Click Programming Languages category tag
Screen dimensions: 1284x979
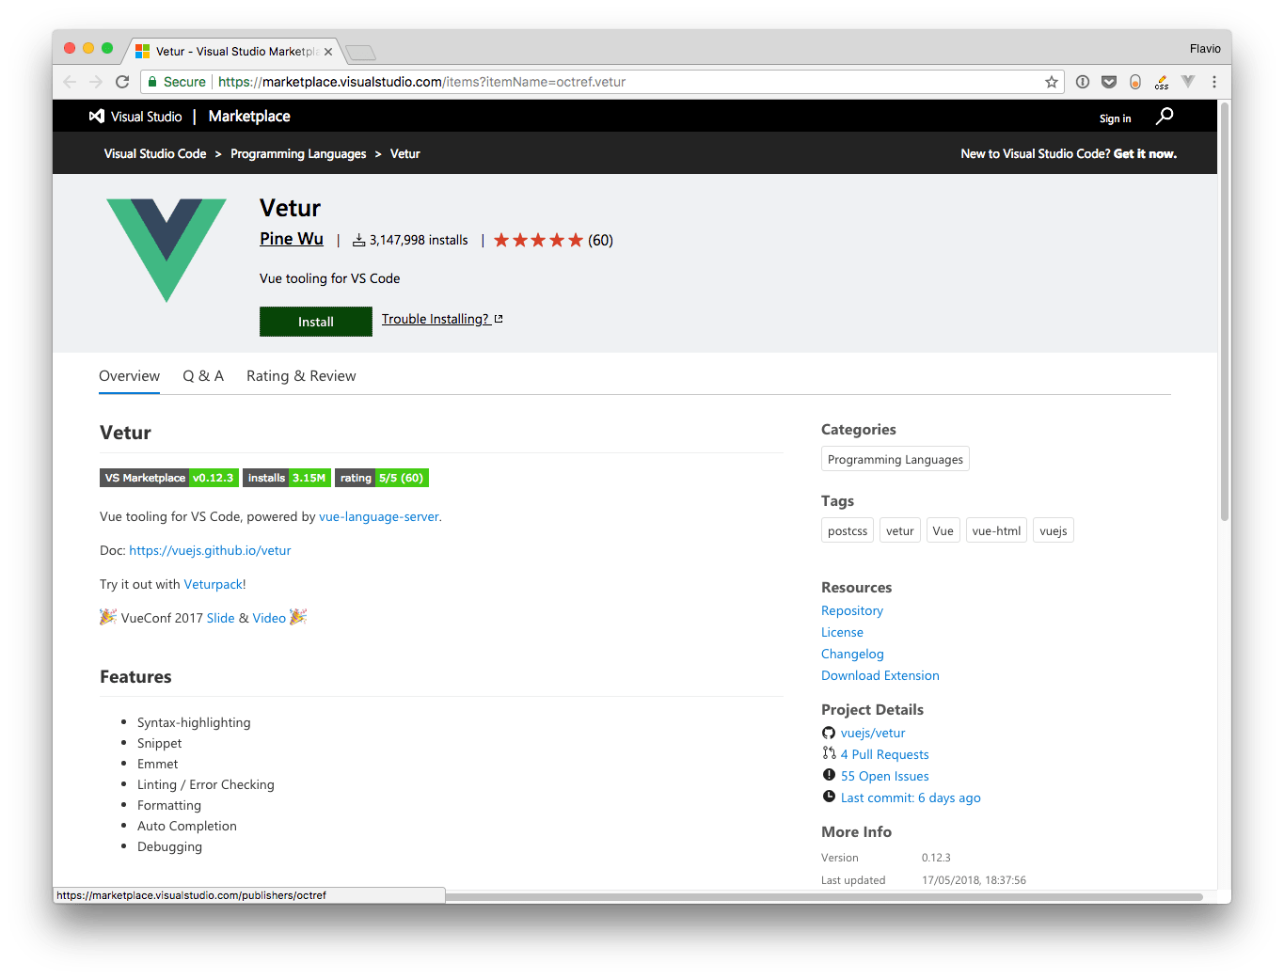coord(896,459)
